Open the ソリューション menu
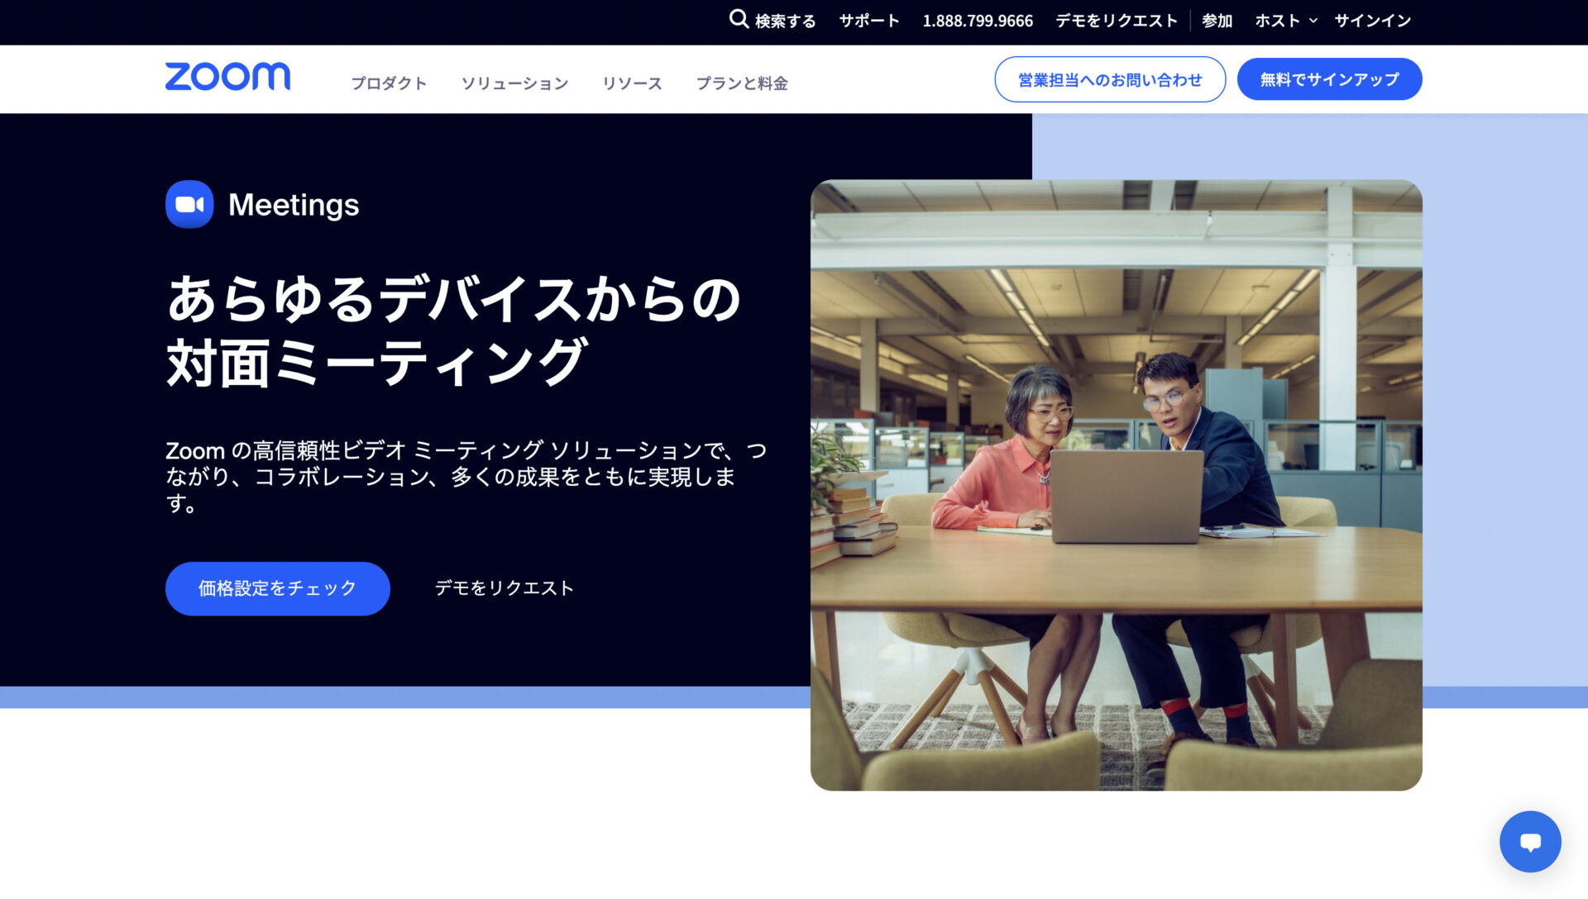This screenshot has height=899, width=1588. [x=514, y=83]
